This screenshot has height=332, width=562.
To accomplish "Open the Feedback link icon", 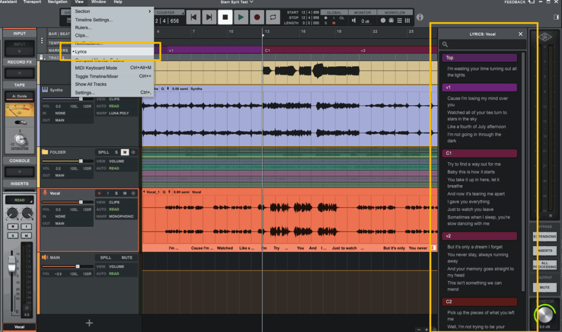I will 531,2.
